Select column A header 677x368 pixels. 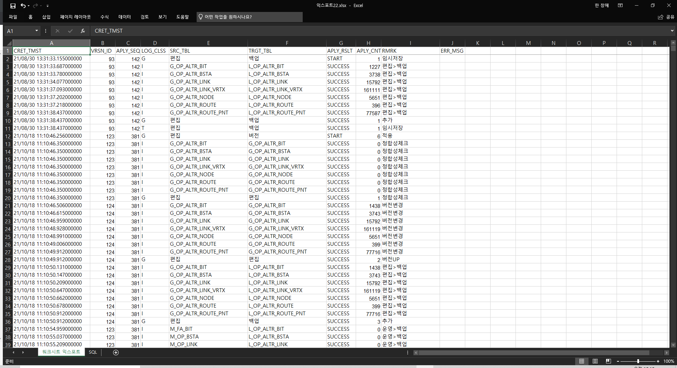[51, 43]
